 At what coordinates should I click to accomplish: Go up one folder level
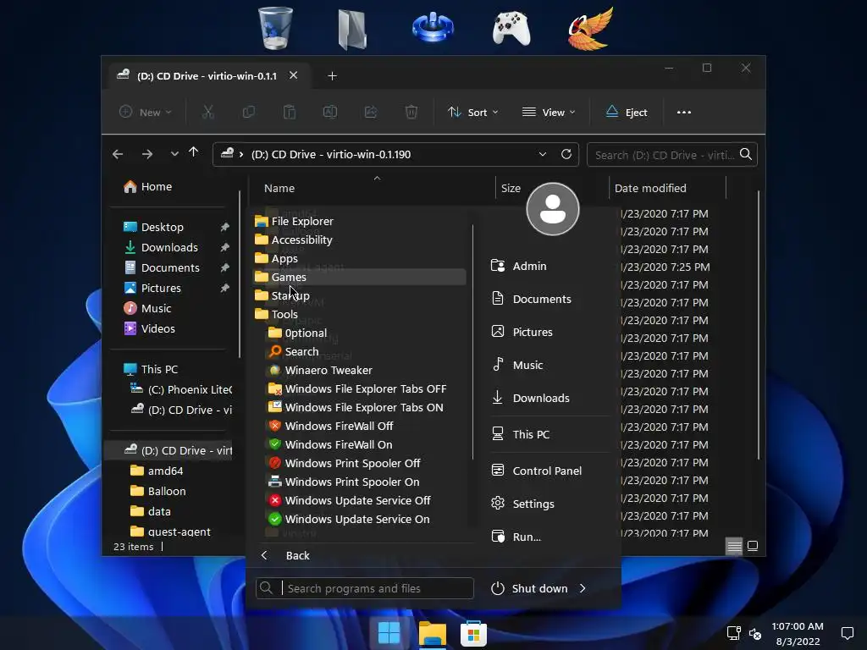(x=194, y=152)
